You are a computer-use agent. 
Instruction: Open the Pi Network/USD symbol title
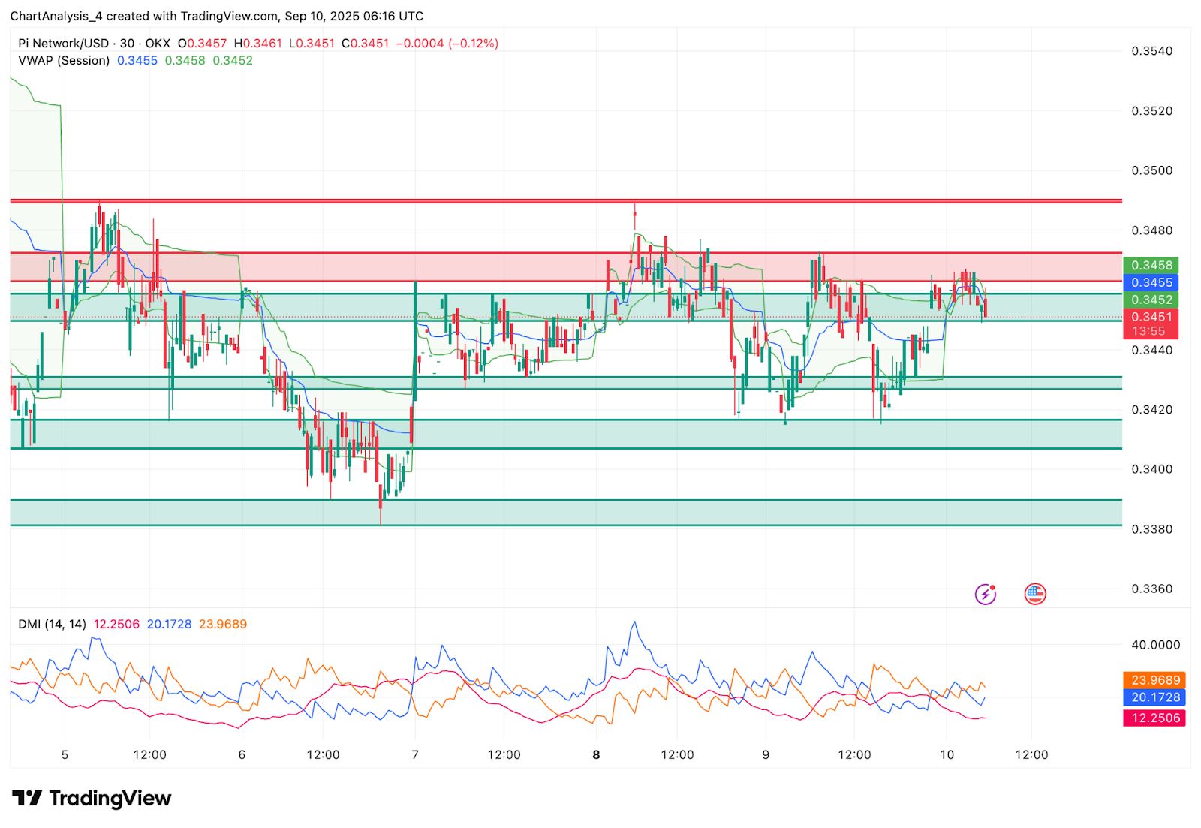64,44
